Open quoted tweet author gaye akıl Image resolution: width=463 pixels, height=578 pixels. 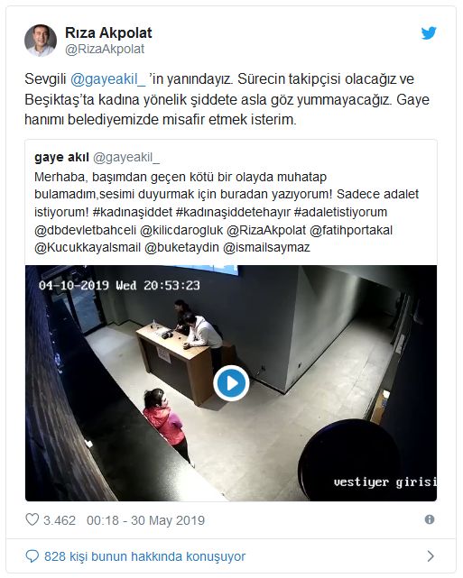(x=61, y=158)
